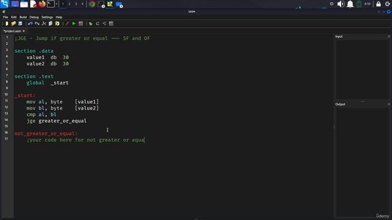Click the 'mov bl, byte [value2]' line
The width and height of the screenshot is (392, 220).
tap(62, 108)
